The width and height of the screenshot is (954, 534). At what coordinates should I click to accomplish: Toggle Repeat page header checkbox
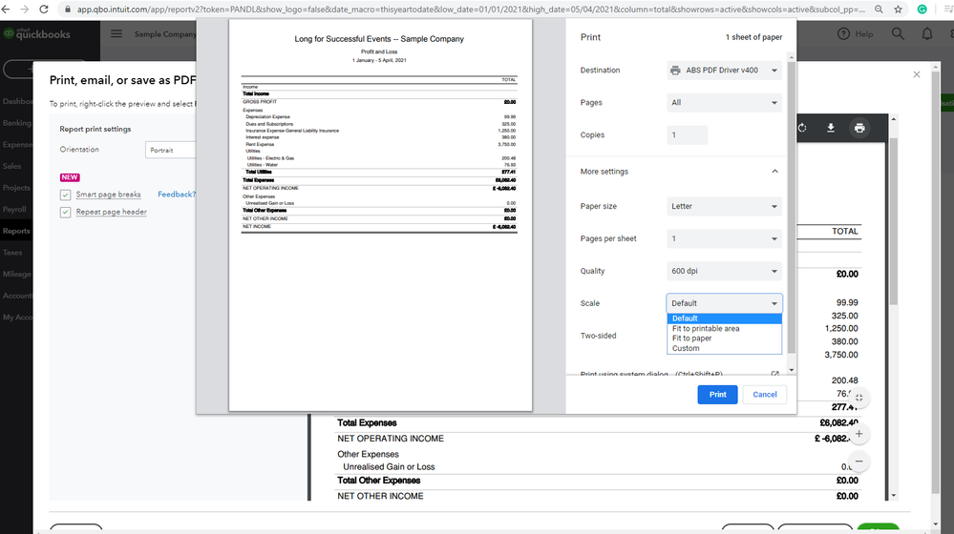tap(65, 212)
